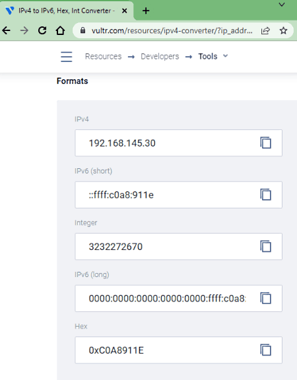View site security lock info
Viewport: 297px width, 380px height.
tap(82, 30)
